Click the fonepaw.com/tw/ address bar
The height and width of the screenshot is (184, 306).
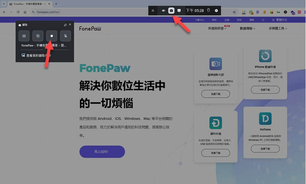point(133,12)
